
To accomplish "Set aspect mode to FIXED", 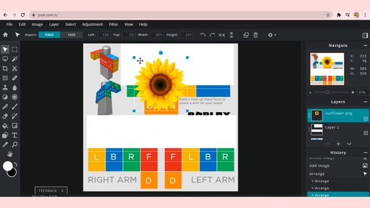I will (49, 35).
